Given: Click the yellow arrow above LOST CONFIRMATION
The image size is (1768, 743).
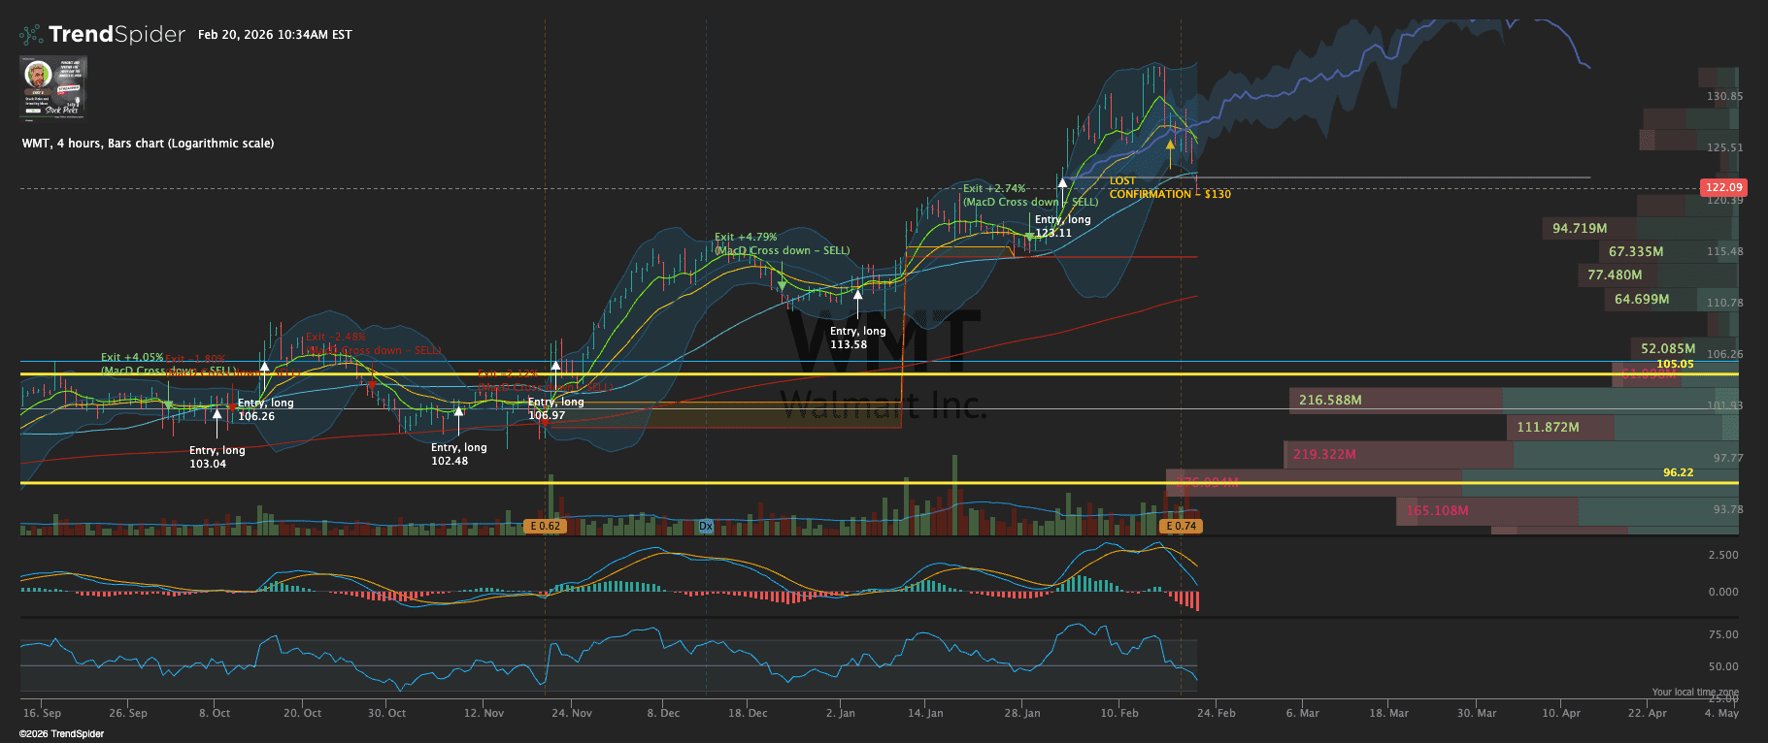Looking at the screenshot, I should (1171, 145).
